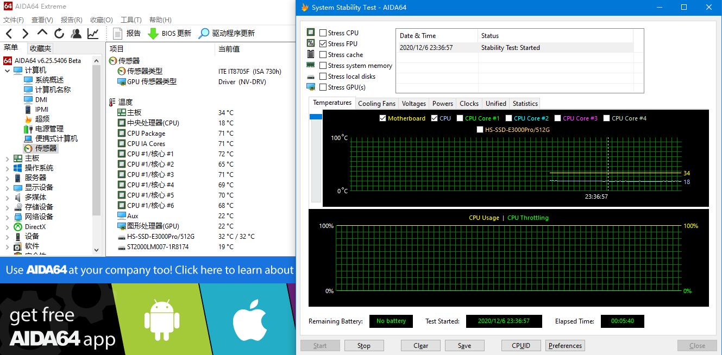Click the Stop button

(364, 345)
